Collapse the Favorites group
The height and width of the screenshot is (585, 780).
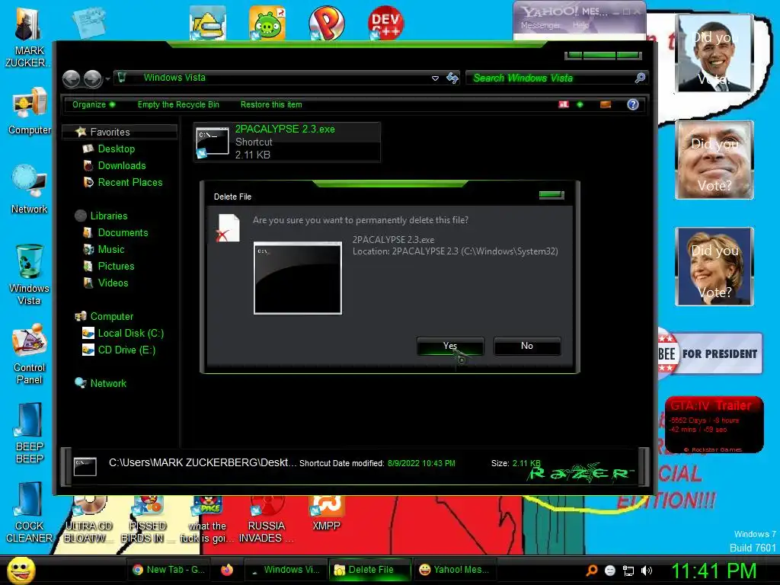click(120, 132)
